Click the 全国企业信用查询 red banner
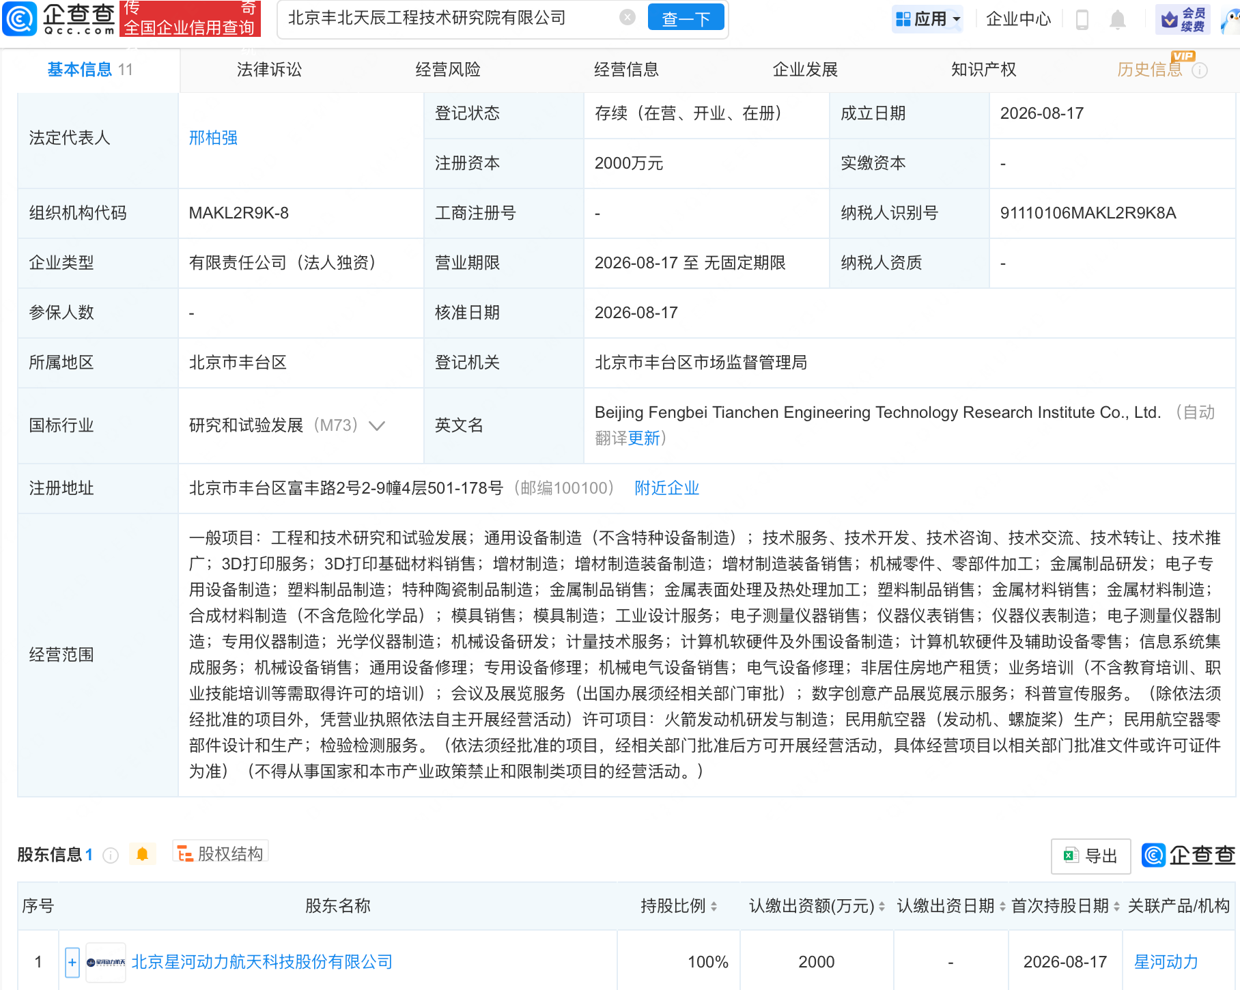 click(190, 18)
